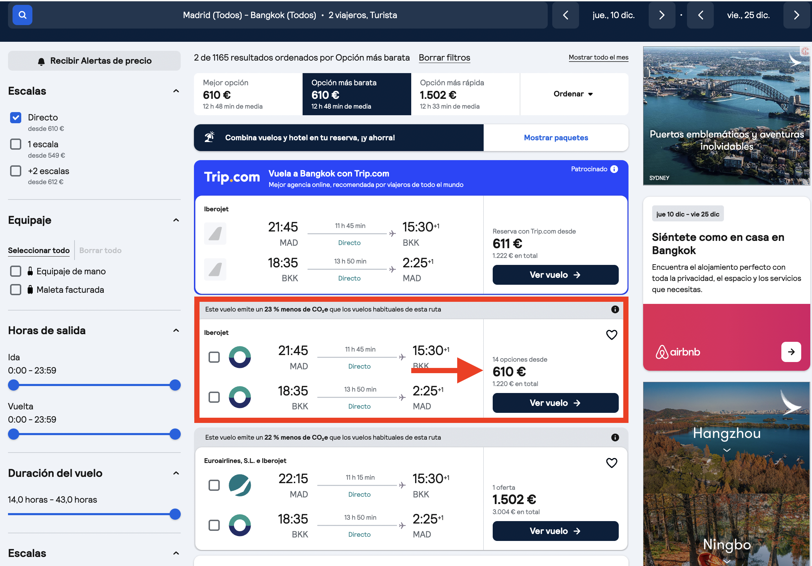
Task: Go to next departure date after jue., 10 dic.
Action: pyautogui.click(x=662, y=15)
